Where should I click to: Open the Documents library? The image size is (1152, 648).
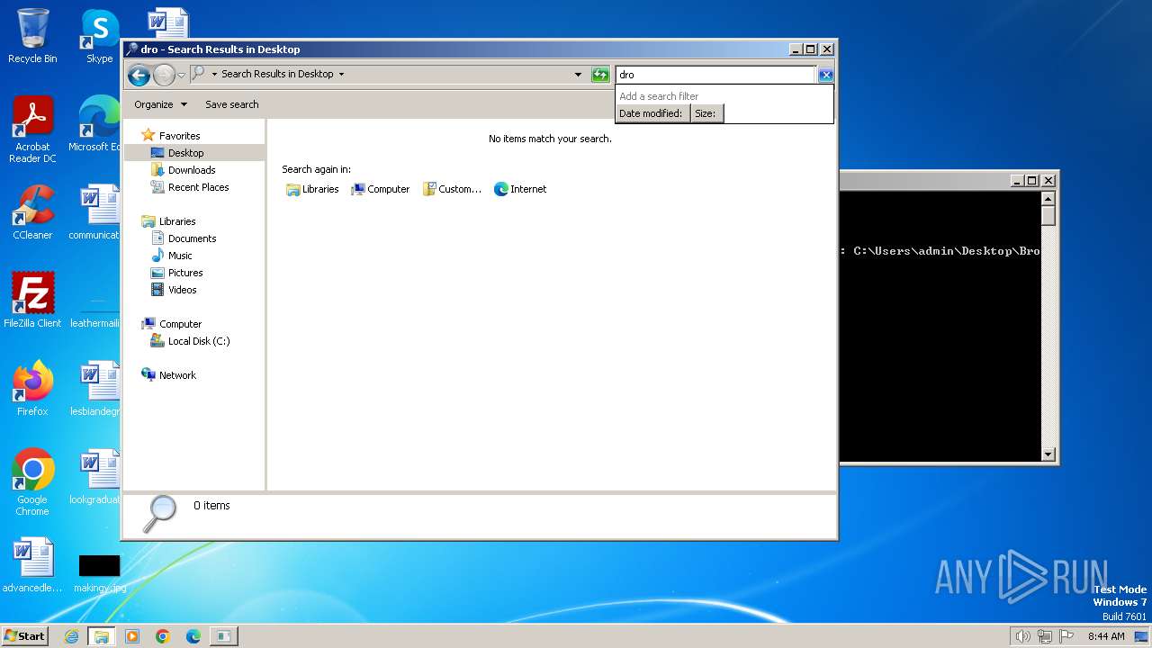pos(192,238)
